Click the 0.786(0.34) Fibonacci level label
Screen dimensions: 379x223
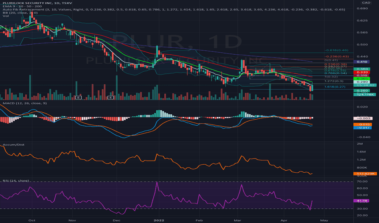[x=335, y=73]
